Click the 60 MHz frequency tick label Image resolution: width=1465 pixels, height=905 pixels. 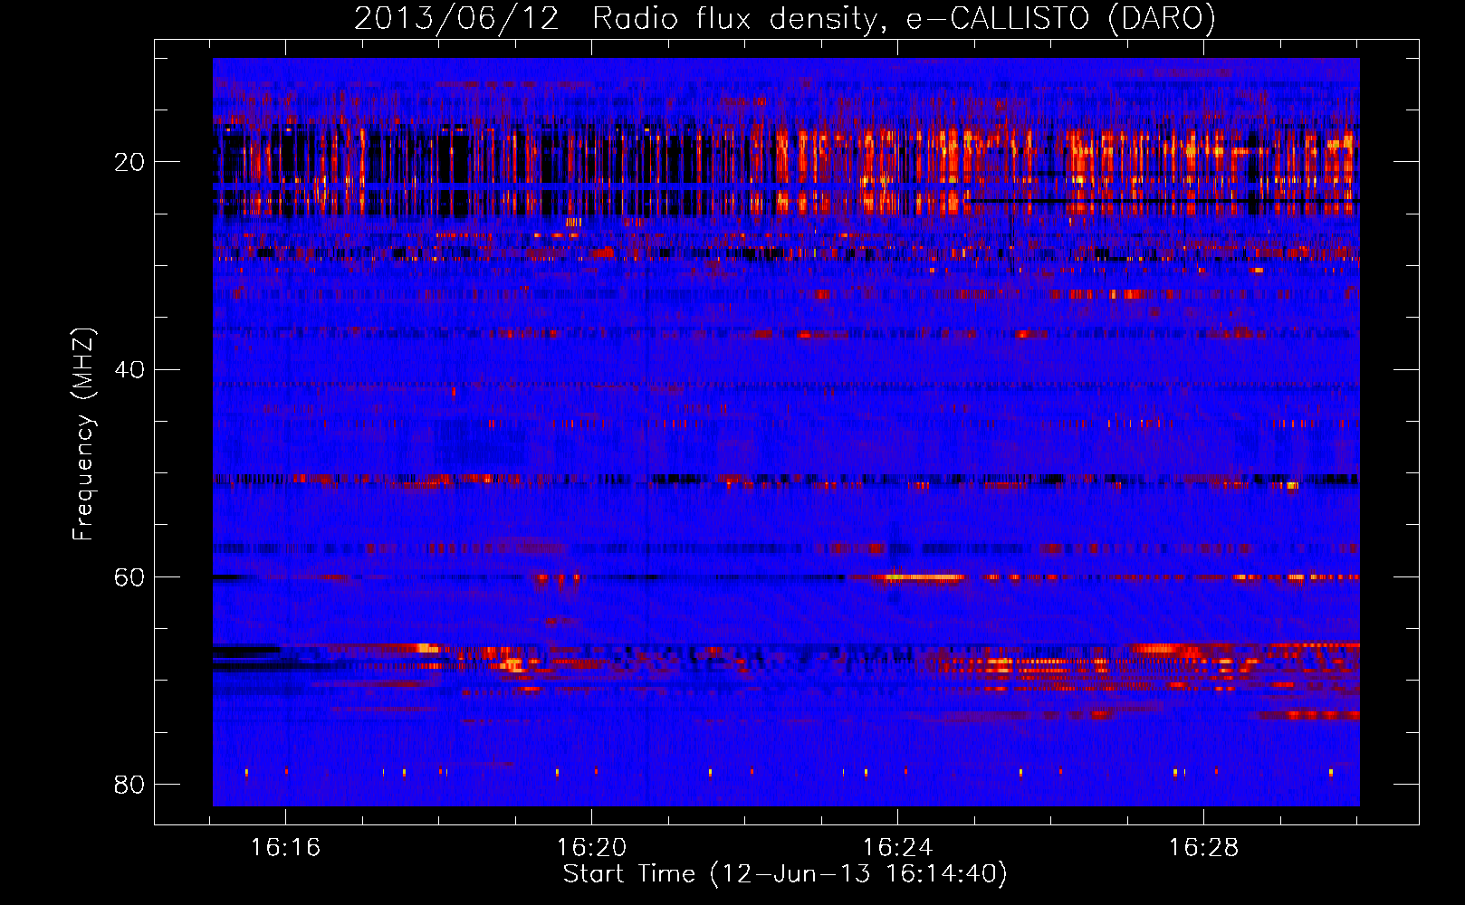[129, 576]
